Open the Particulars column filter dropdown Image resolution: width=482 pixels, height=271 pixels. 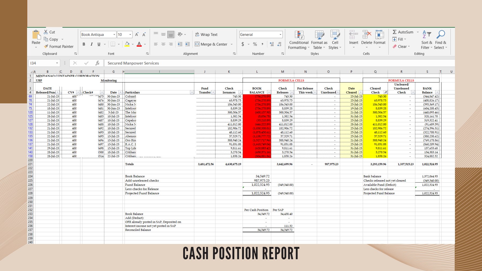pyautogui.click(x=192, y=92)
